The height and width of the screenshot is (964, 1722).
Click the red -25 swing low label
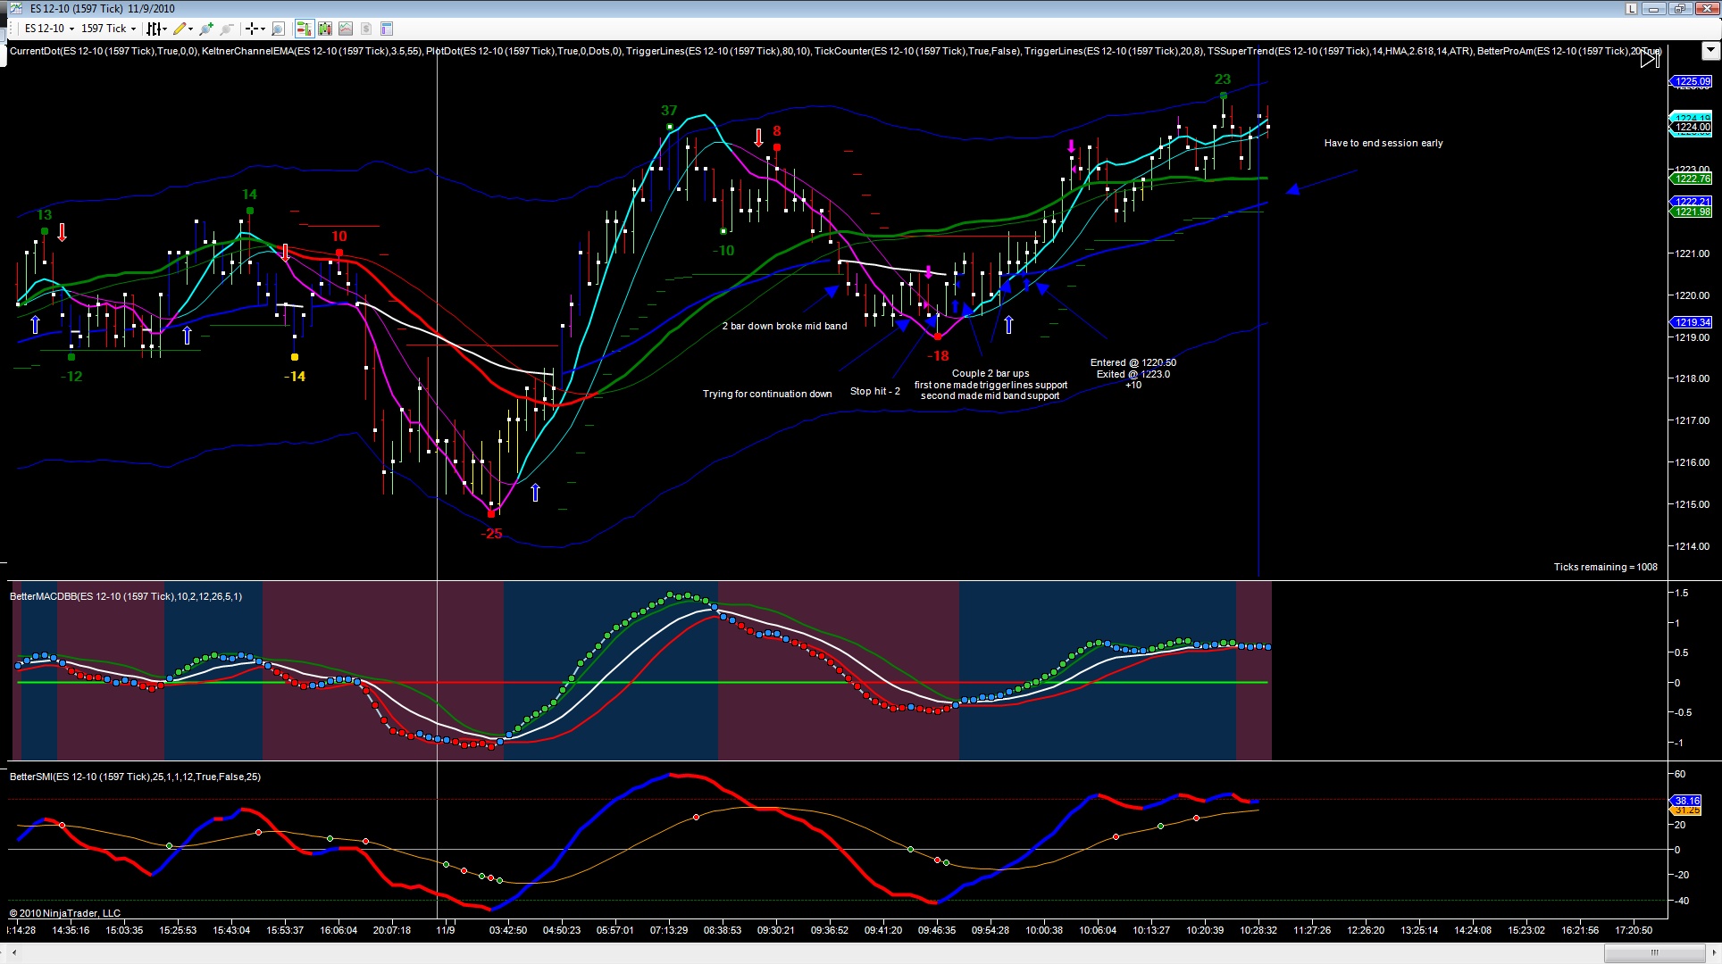tap(491, 534)
